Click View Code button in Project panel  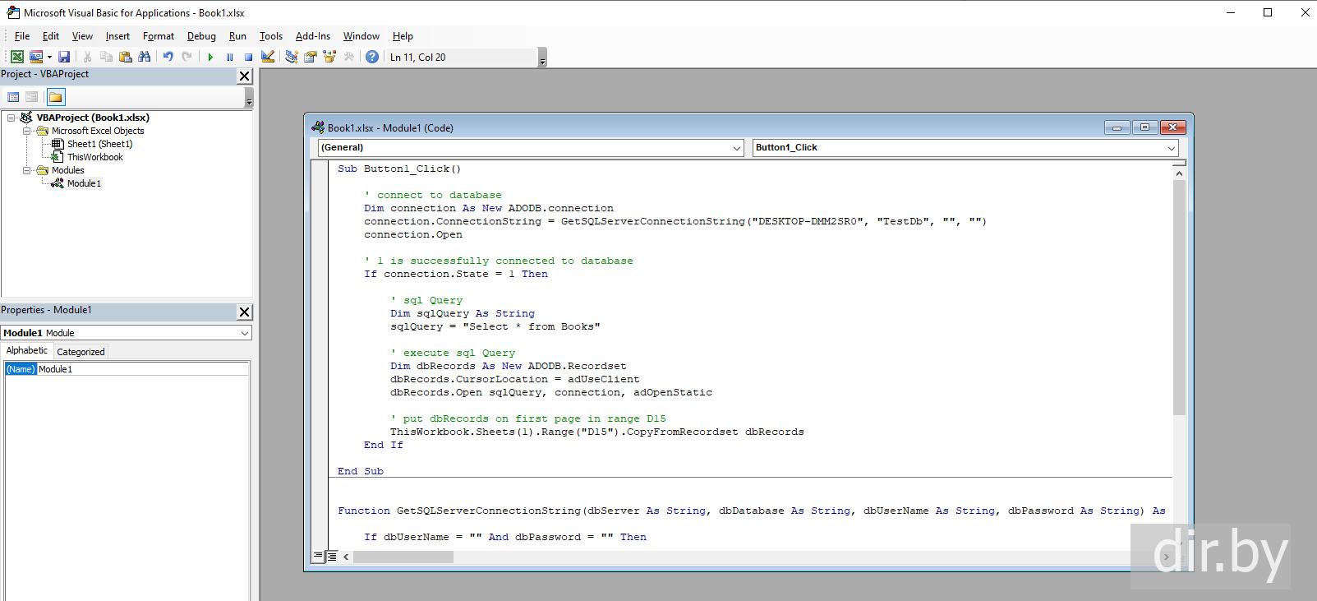point(13,97)
